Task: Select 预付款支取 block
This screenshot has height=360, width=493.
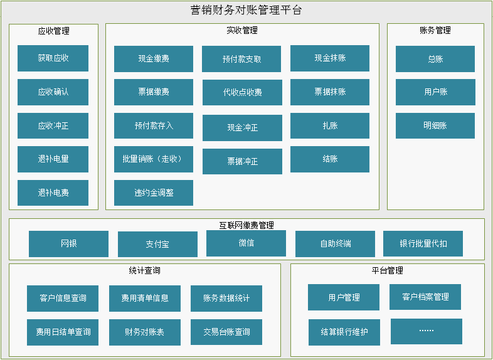Action: click(241, 60)
